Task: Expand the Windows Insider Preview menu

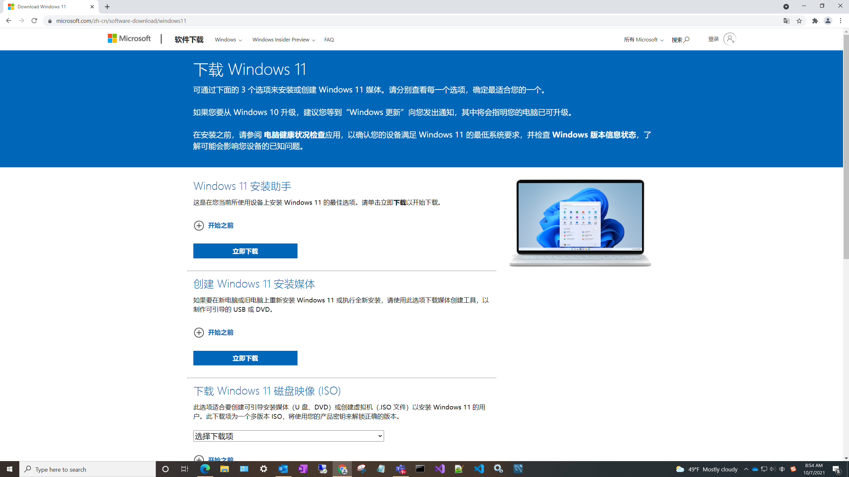Action: (284, 40)
